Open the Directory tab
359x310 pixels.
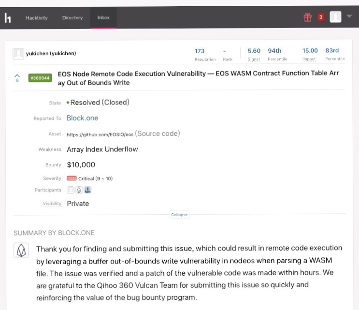pyautogui.click(x=72, y=18)
